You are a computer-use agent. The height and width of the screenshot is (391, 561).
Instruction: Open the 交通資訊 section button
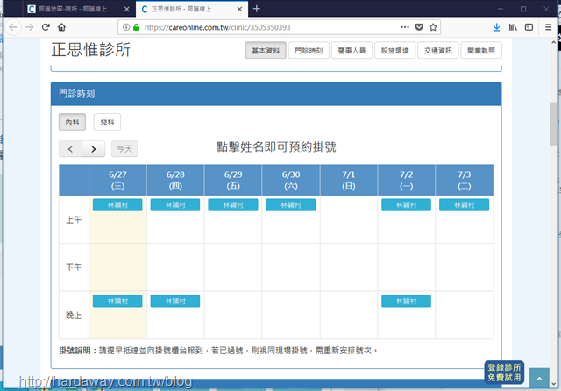point(438,51)
